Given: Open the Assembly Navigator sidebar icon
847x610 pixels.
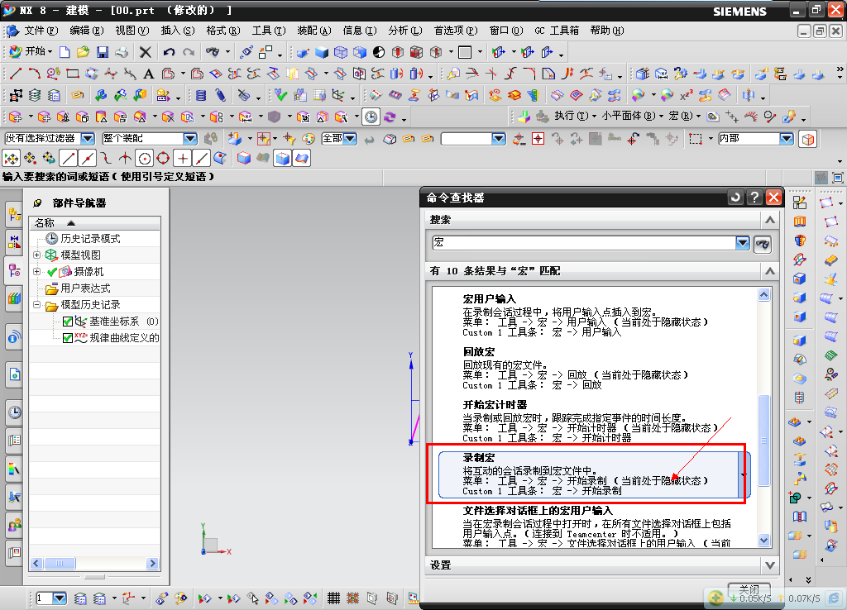Looking at the screenshot, I should (15, 216).
